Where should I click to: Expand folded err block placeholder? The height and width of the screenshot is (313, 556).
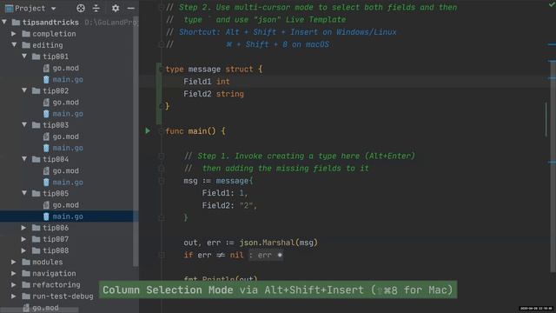tap(266, 255)
